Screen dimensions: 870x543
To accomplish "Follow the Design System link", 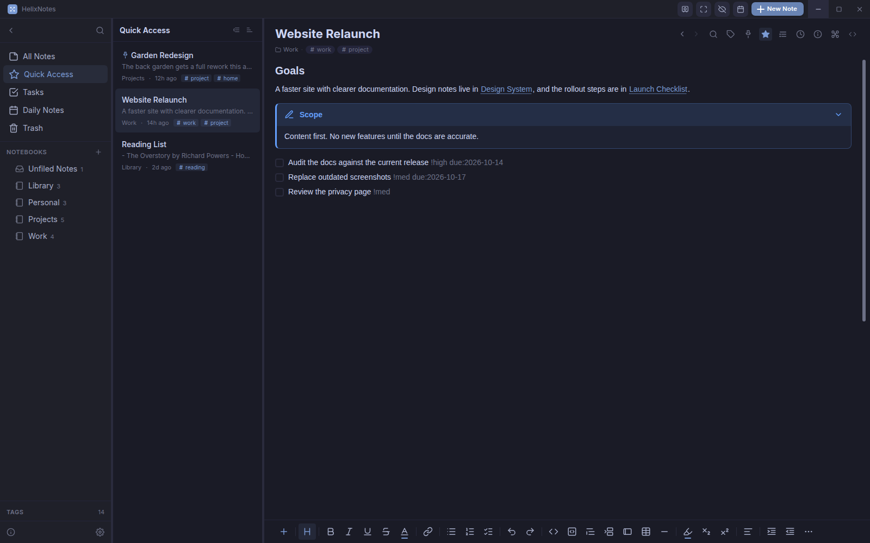I will pyautogui.click(x=506, y=89).
